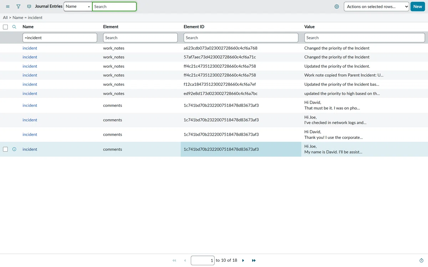The height and width of the screenshot is (267, 428).
Task: Click the Value column search field
Action: pos(365,38)
